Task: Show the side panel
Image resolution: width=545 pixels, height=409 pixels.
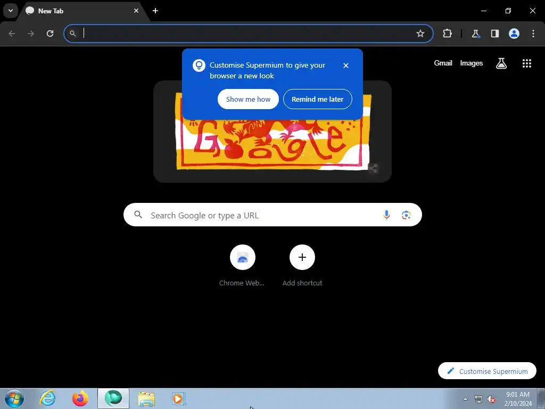Action: 494,34
